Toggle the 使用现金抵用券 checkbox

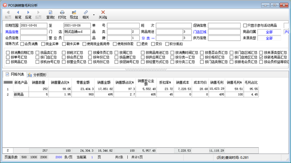pyautogui.click(x=85, y=44)
